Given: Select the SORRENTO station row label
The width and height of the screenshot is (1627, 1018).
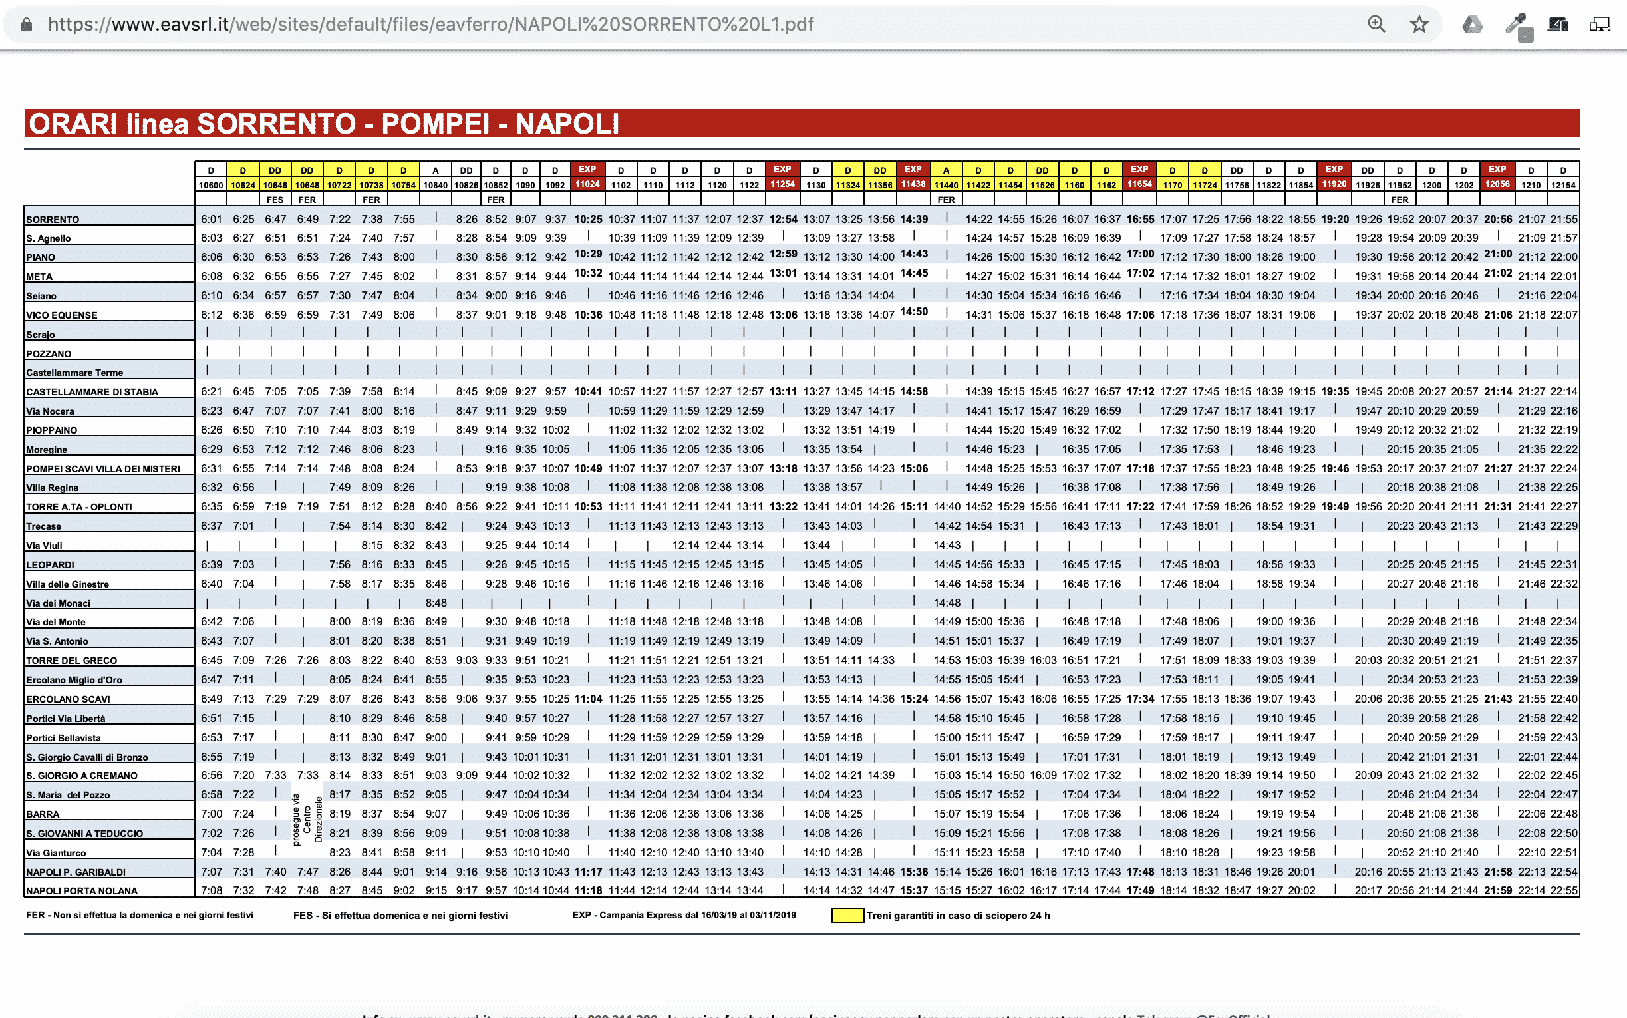Looking at the screenshot, I should [x=53, y=220].
